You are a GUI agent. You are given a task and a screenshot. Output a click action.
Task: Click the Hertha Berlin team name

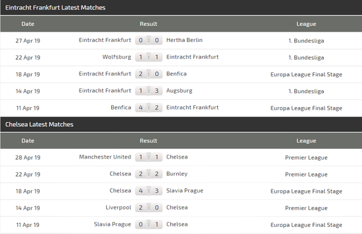click(184, 40)
